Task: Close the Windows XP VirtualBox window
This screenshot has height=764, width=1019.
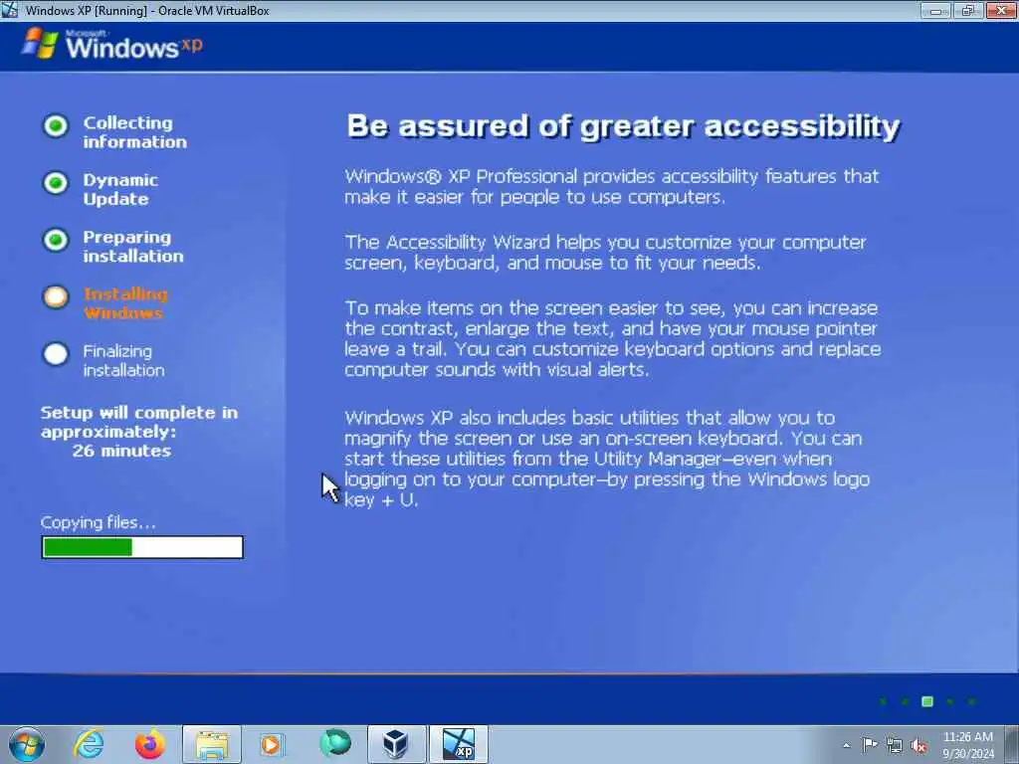Action: coord(1001,10)
